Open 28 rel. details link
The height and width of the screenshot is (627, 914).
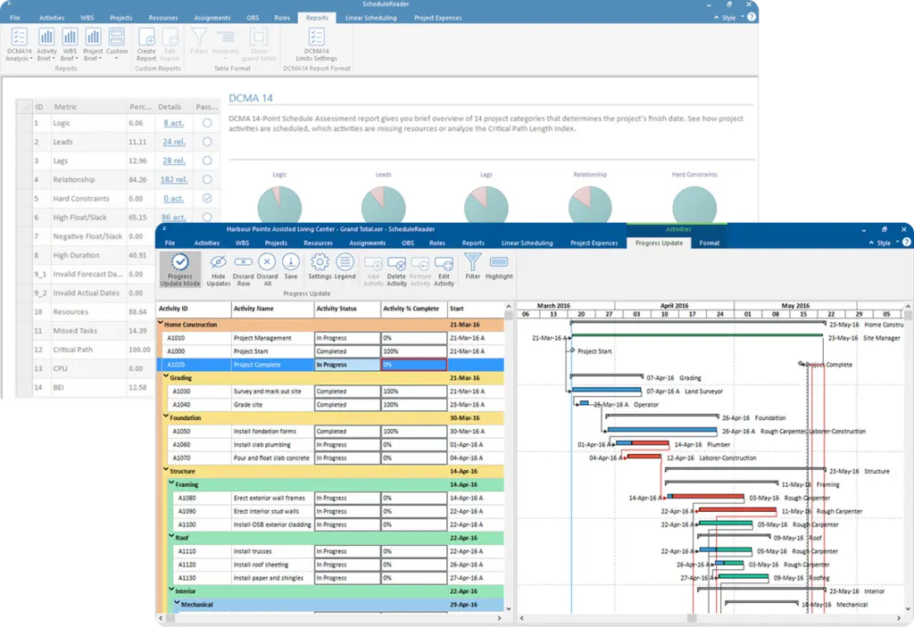click(174, 161)
